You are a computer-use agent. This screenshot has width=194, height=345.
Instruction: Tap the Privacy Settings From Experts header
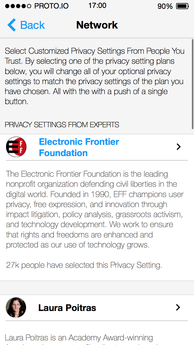[x=62, y=125]
